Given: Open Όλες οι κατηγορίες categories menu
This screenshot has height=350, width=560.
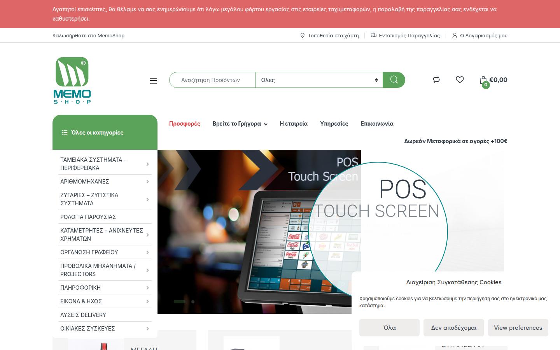Looking at the screenshot, I should coord(105,132).
